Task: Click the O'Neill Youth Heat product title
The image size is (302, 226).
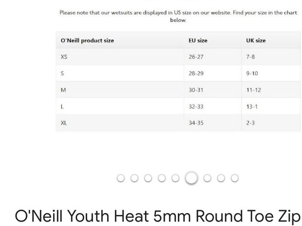Action: click(x=158, y=216)
